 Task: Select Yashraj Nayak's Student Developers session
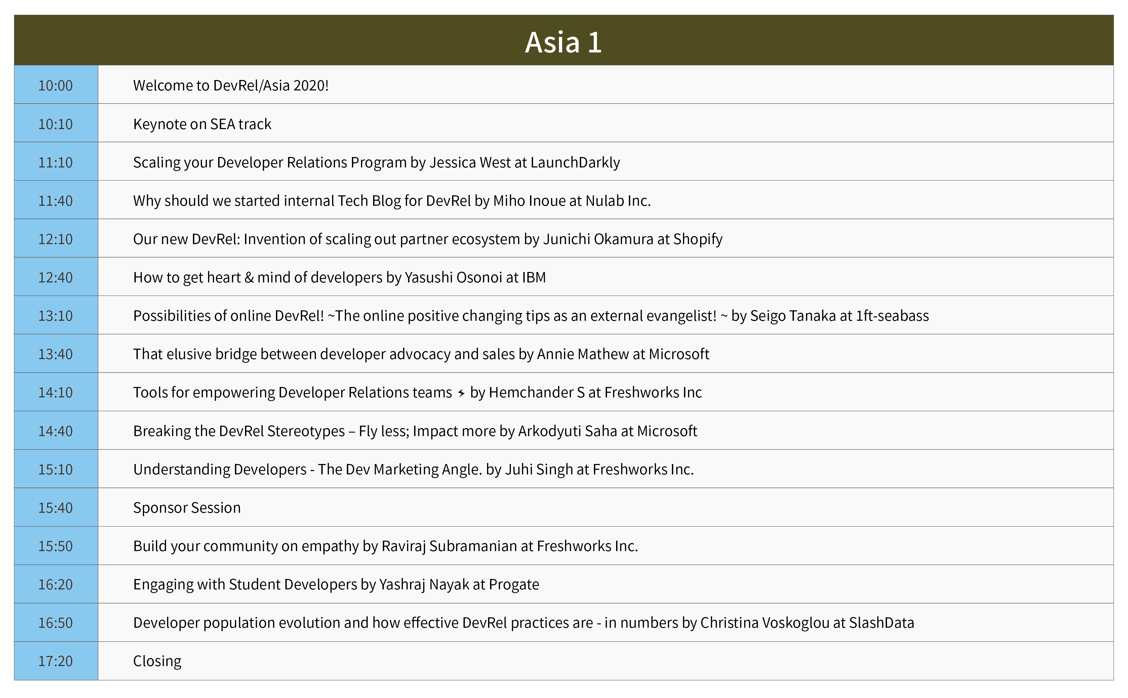click(336, 584)
